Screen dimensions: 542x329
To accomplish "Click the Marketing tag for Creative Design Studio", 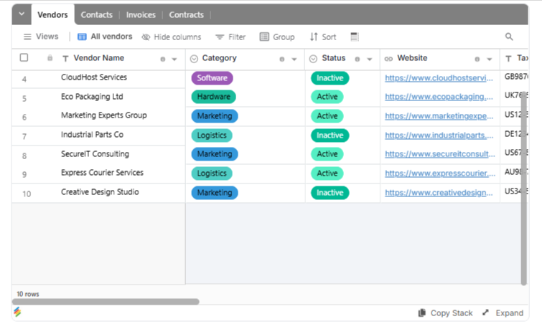I will coord(215,193).
